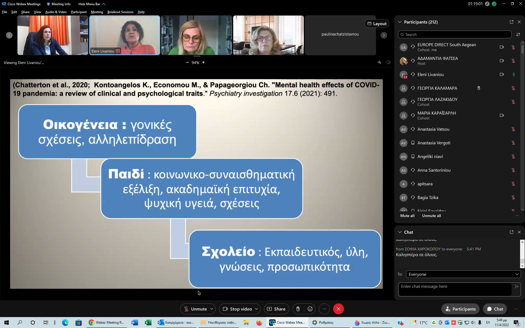Select paulinachatzistavrou video tile
The image size is (525, 328).
340,35
